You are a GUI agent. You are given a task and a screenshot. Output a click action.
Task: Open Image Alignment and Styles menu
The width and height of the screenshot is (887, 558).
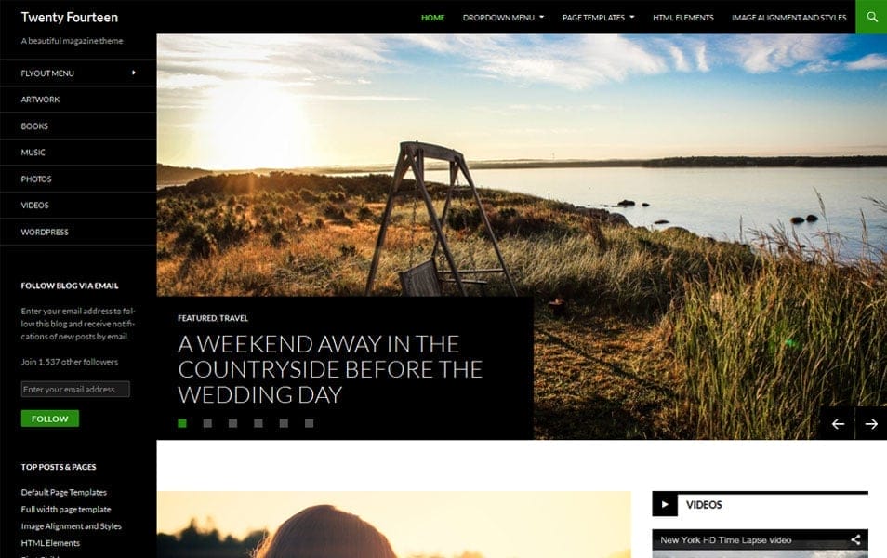pos(788,18)
